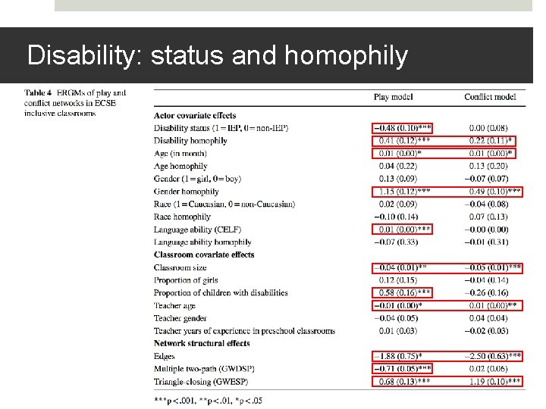Viewport: 546px width, 409px height.
Task: Click the Play value '-0.48 (0.10)***'
Action: point(403,128)
